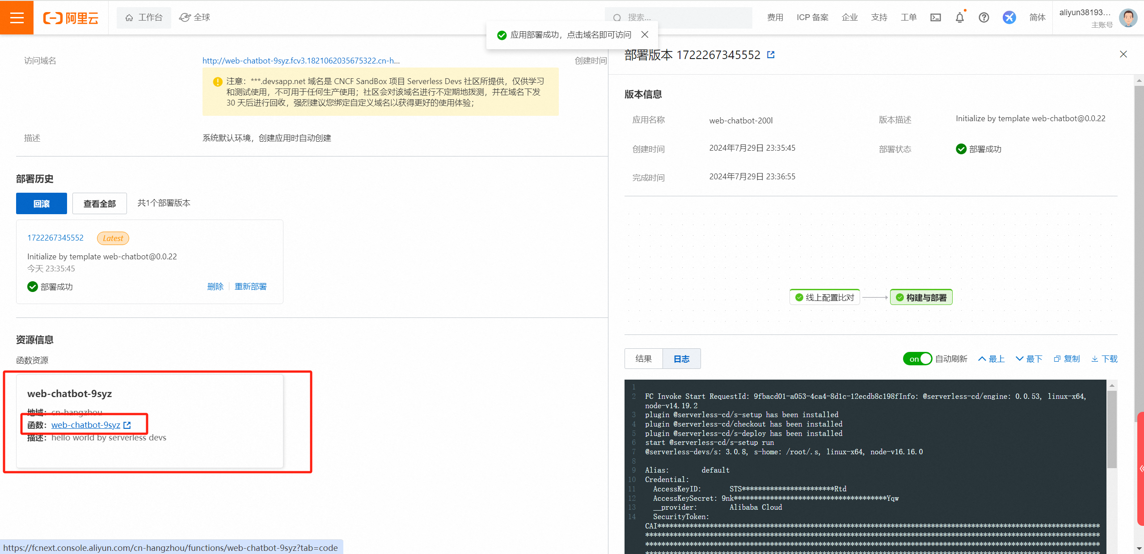Image resolution: width=1144 pixels, height=554 pixels.
Task: Select the 日志 tab
Action: [x=681, y=359]
